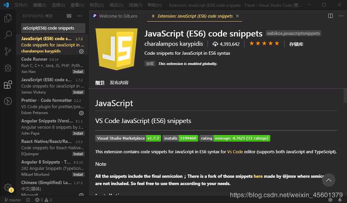Open manage gear for Prettier extension

(81, 113)
